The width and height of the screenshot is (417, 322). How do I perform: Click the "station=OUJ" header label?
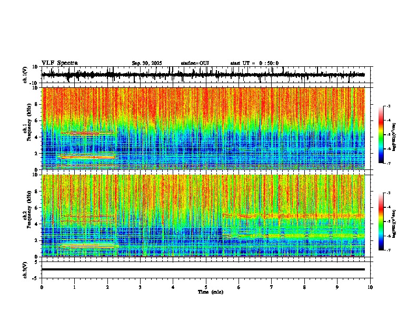pyautogui.click(x=195, y=63)
